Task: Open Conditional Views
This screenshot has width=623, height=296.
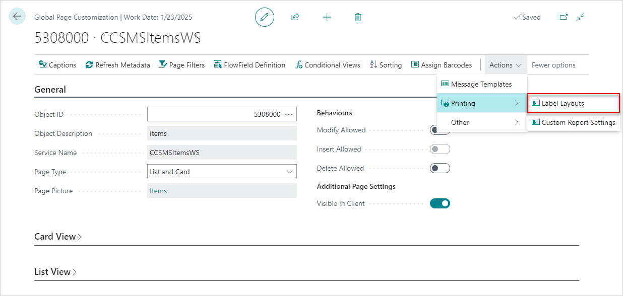Action: pyautogui.click(x=328, y=64)
